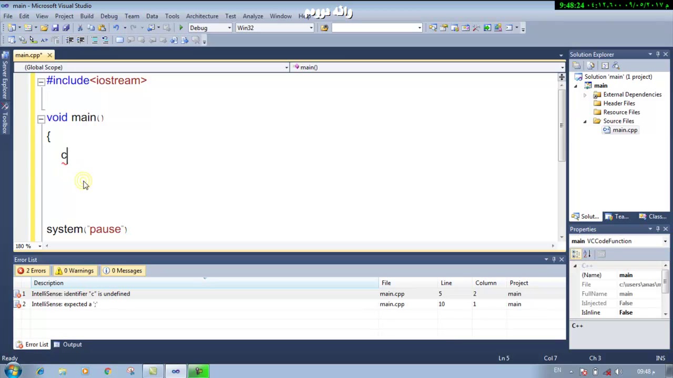
Task: Click the Save icon in toolbar
Action: pos(55,28)
